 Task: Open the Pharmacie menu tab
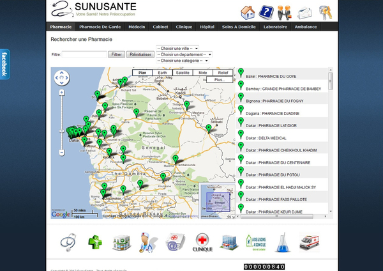click(x=61, y=27)
